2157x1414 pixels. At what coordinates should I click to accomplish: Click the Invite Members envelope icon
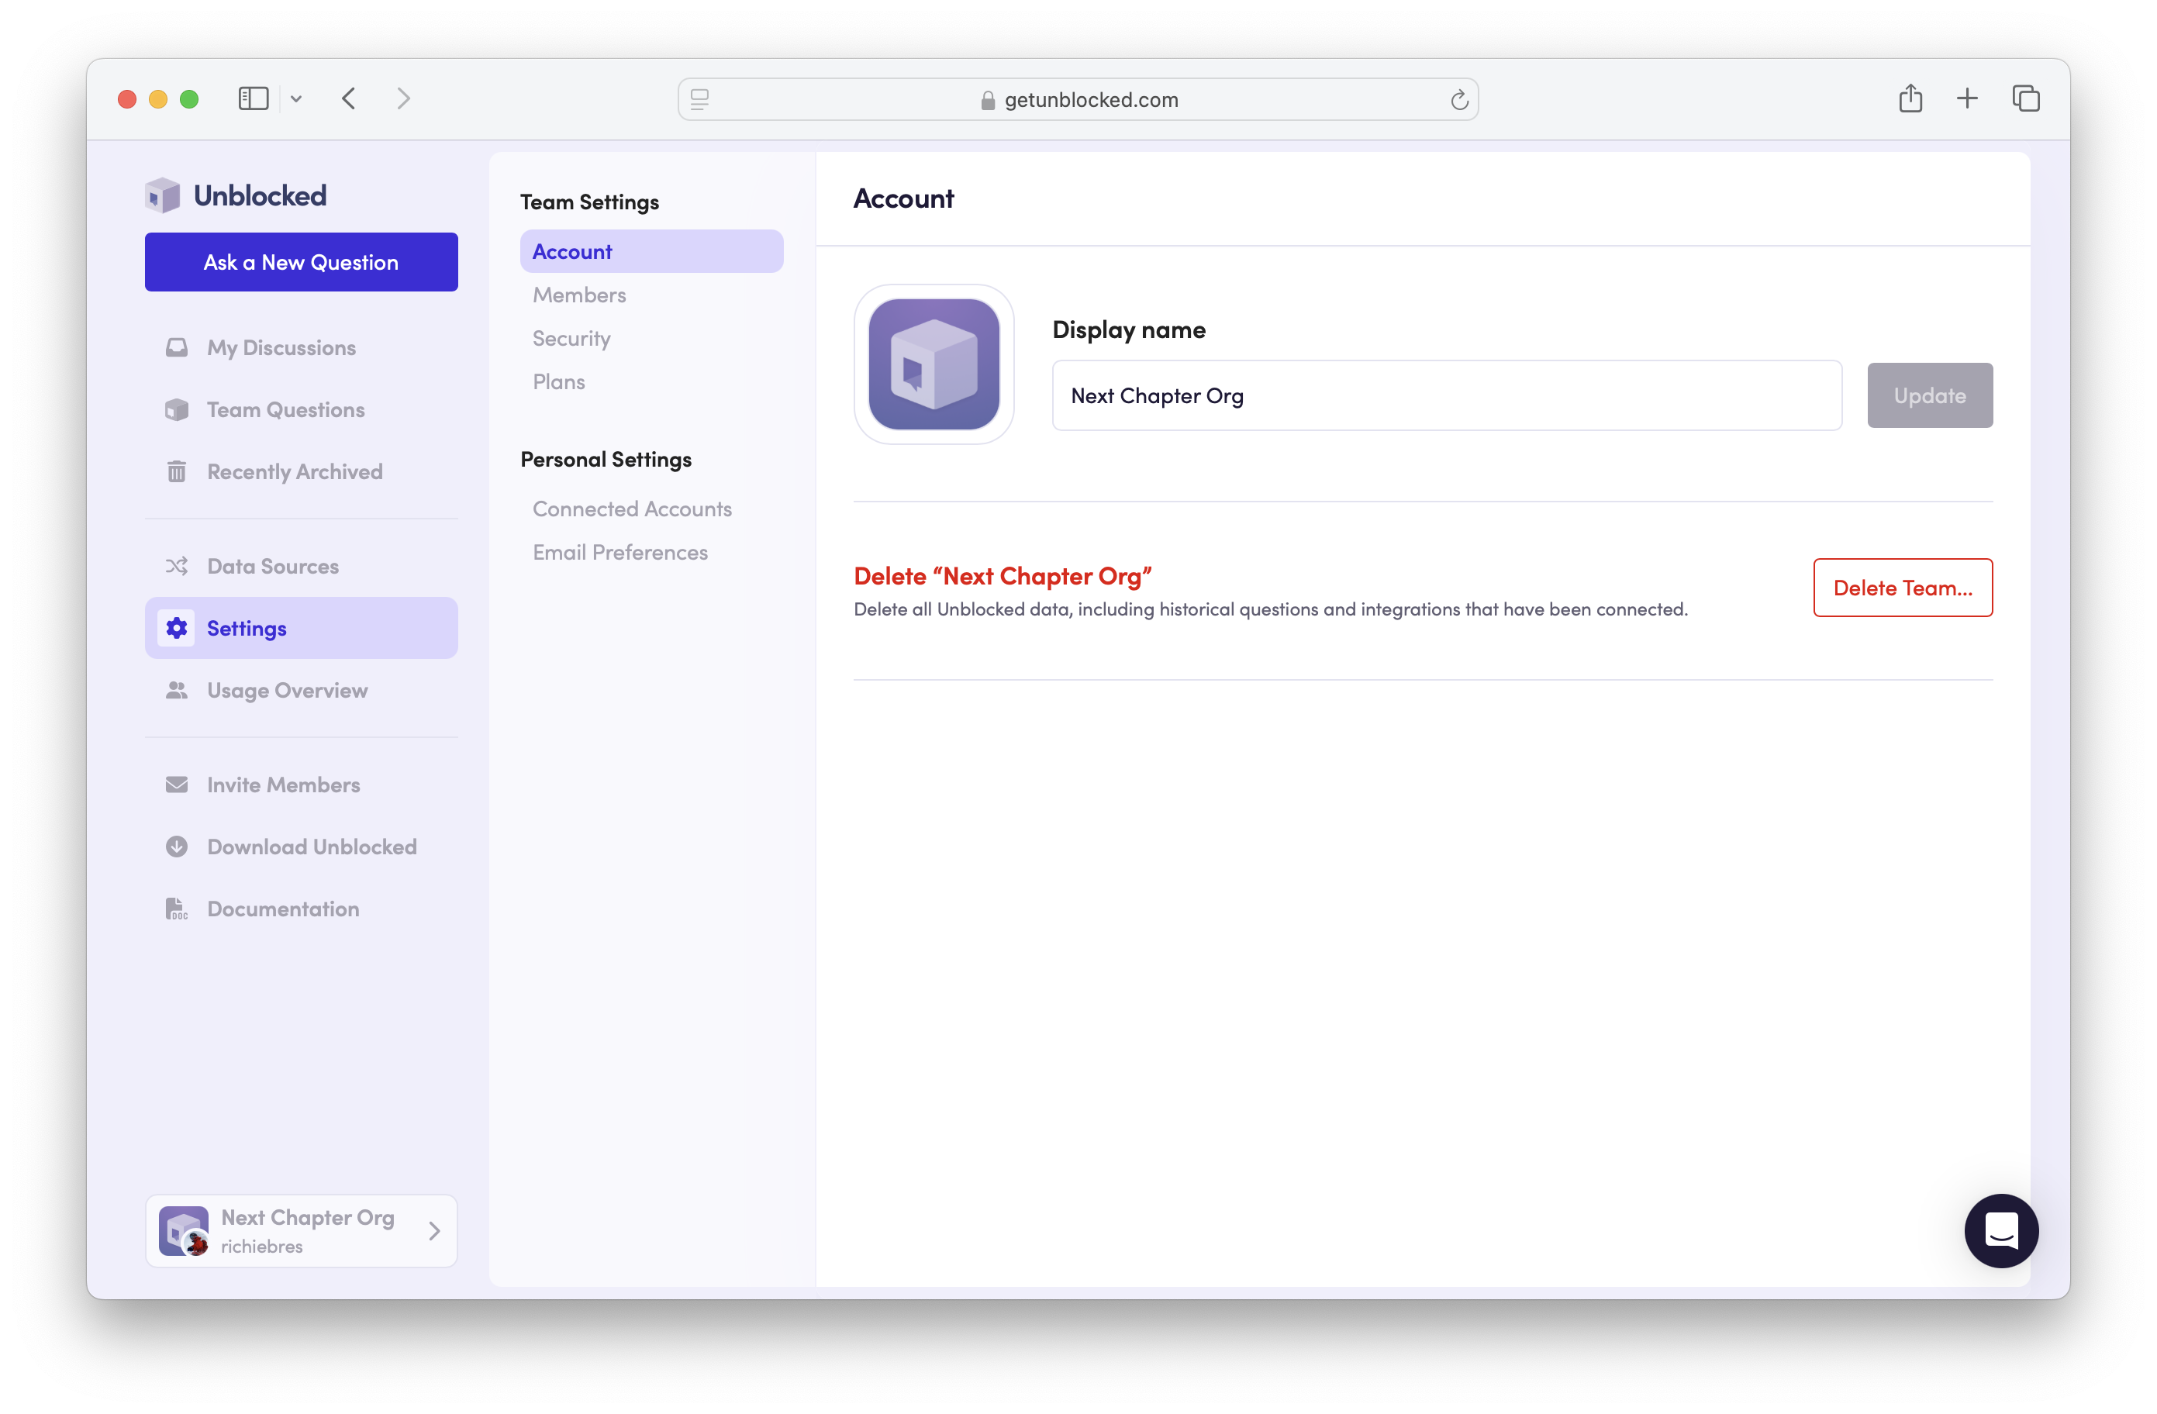tap(177, 785)
